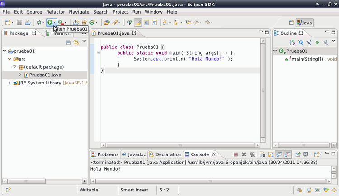Viewport: 339px width, 196px height.
Task: Click the Open Console dropdown icon
Action: point(317,154)
